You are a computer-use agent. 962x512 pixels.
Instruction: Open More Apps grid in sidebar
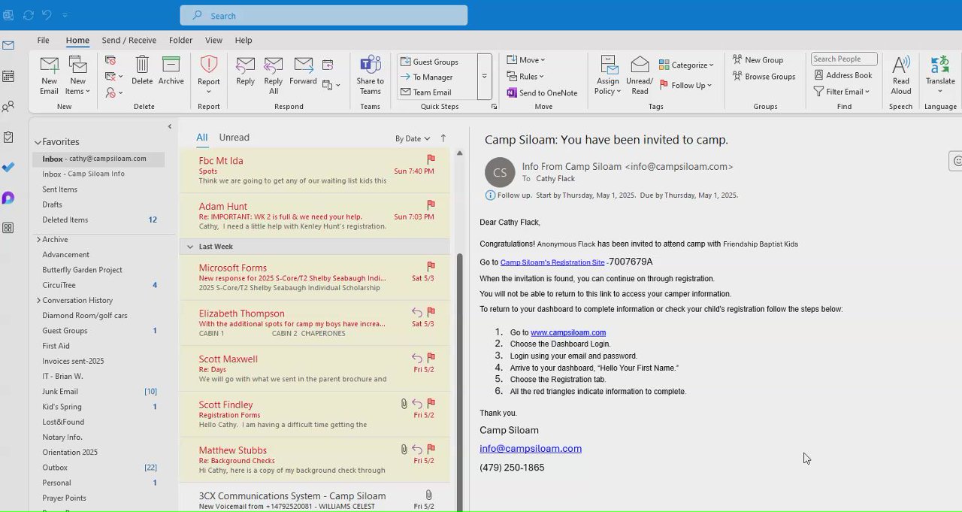tap(8, 228)
